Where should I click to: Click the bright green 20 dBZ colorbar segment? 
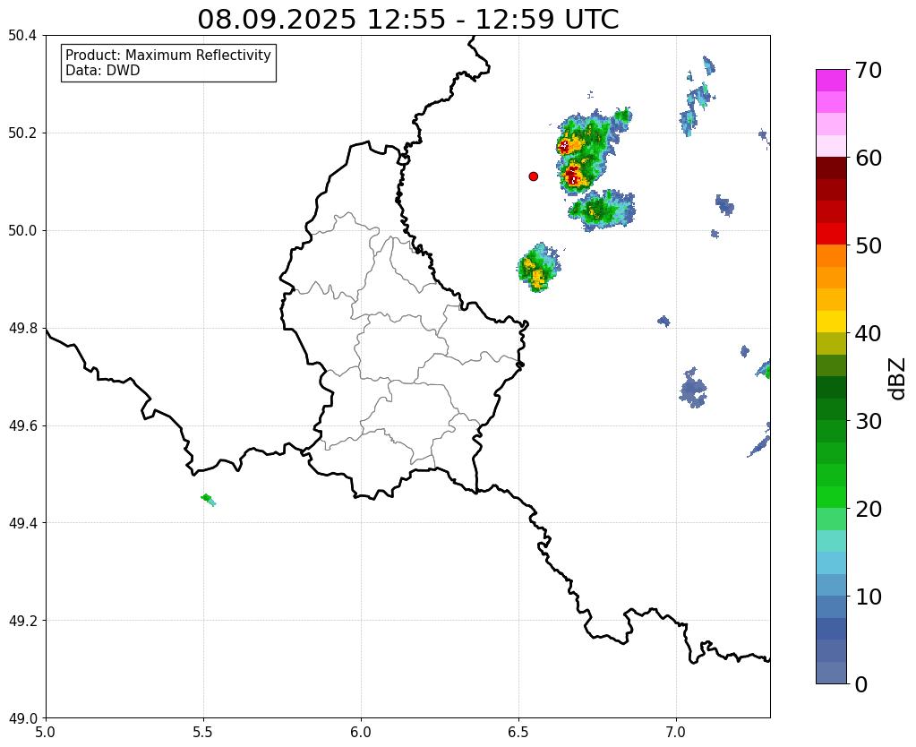[831, 497]
